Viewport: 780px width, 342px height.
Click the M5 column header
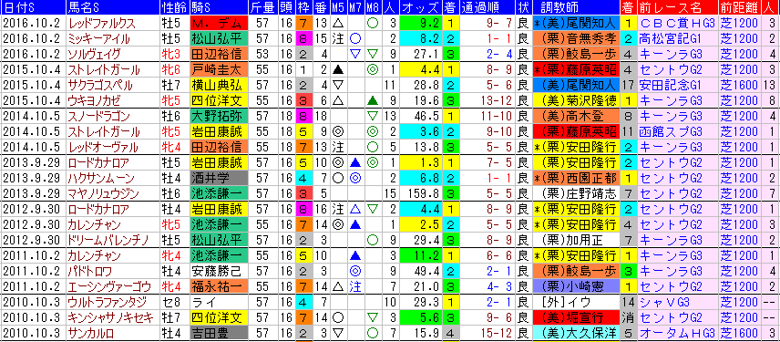[338, 8]
